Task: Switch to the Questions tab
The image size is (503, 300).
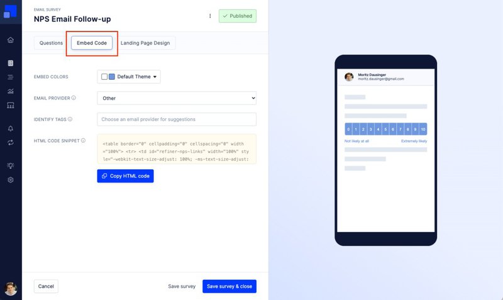Action: 51,43
